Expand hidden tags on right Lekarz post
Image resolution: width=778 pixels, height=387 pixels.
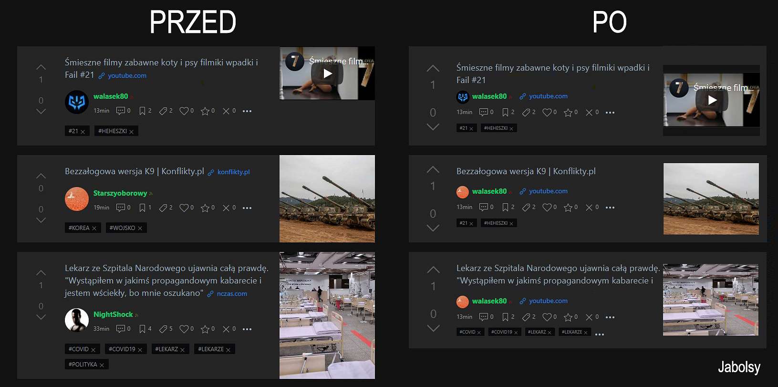[600, 335]
